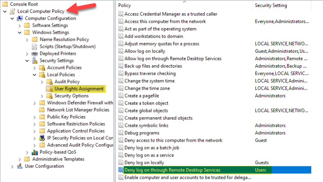Collapse the Windows Settings node
This screenshot has height=182, width=323.
click(20, 32)
